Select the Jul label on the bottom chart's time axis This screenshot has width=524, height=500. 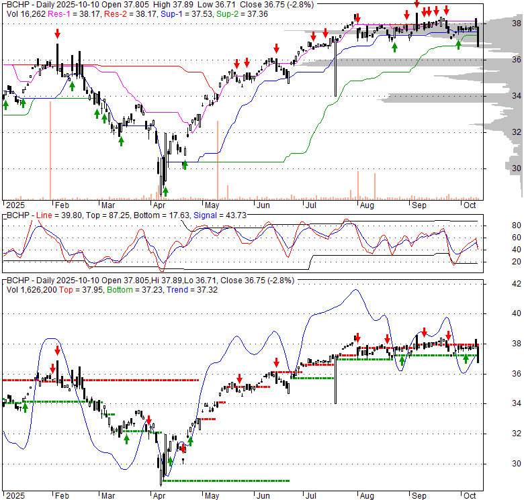310,495
